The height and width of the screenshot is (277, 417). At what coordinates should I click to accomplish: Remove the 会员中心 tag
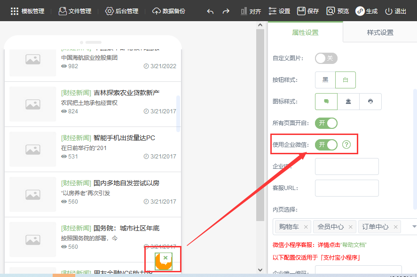[351, 227]
